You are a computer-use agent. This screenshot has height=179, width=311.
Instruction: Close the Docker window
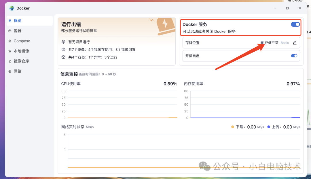pos(300,8)
